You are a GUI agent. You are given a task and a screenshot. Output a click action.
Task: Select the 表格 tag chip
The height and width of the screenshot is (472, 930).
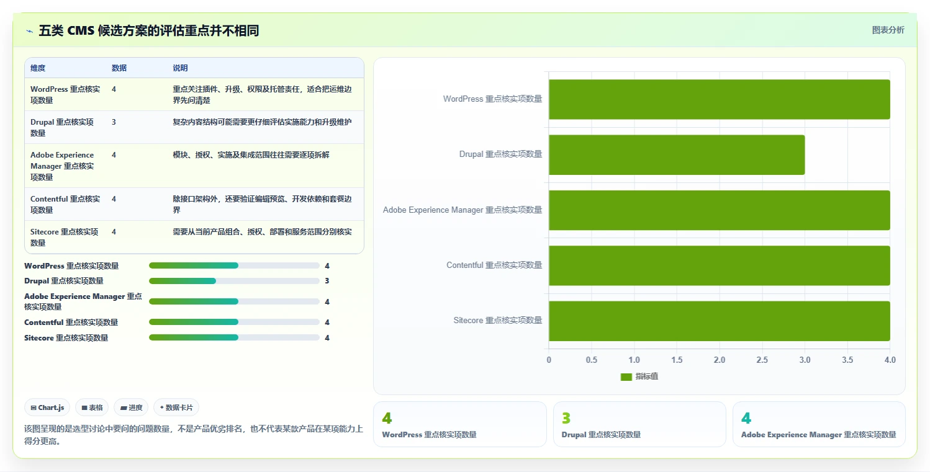tap(92, 407)
